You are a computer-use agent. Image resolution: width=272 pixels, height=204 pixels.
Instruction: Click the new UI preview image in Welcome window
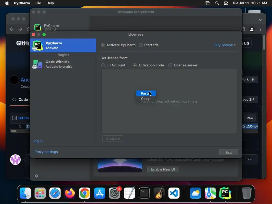tap(120, 165)
